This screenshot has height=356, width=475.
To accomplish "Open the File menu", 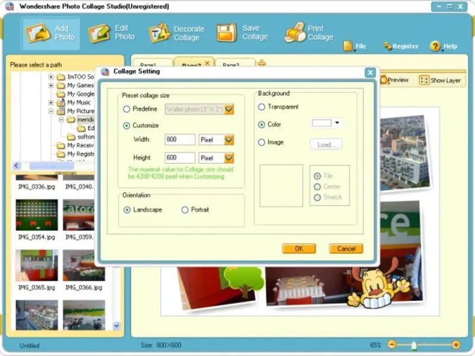I will (354, 46).
